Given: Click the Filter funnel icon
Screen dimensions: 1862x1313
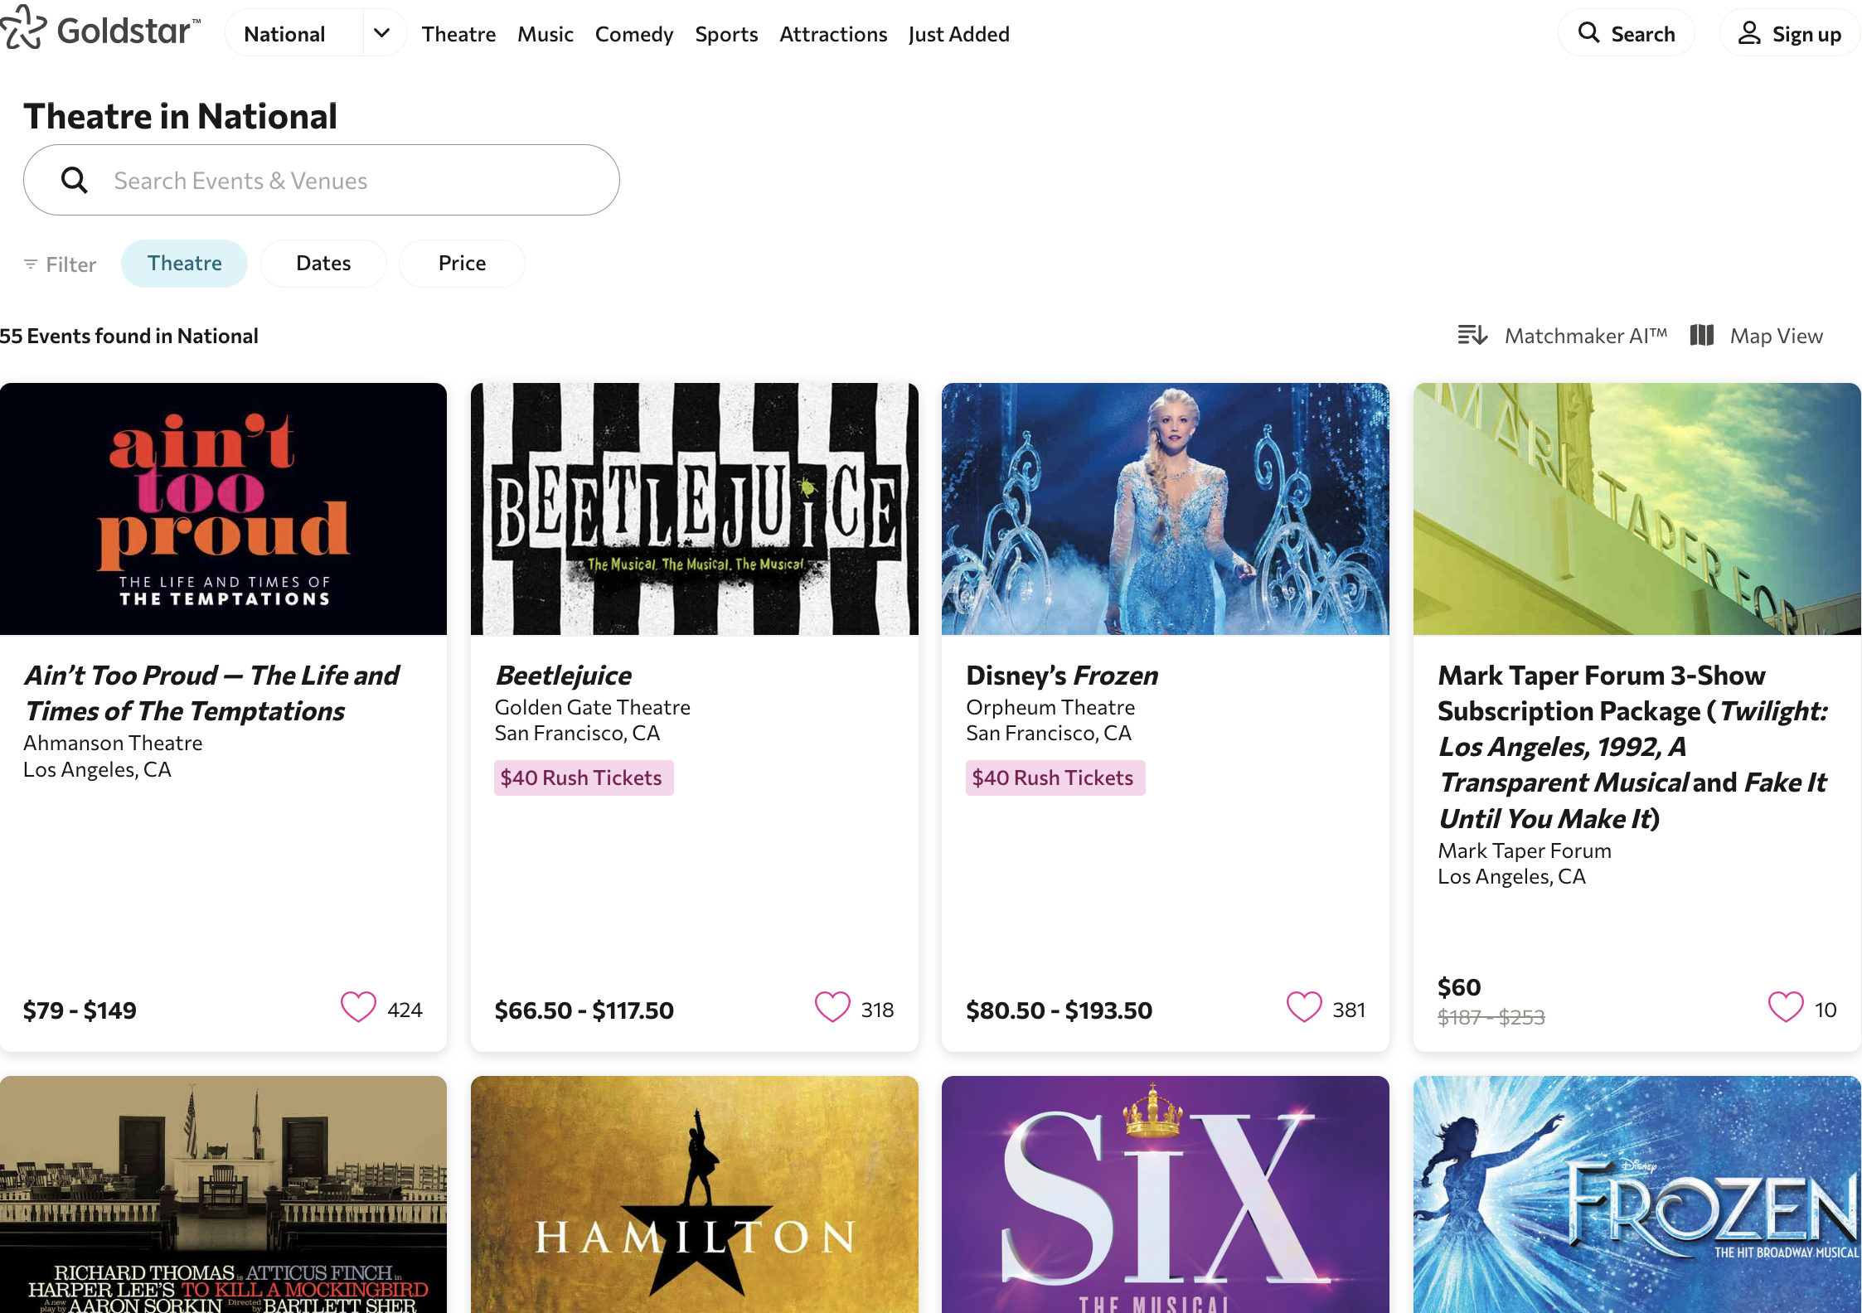Looking at the screenshot, I should [32, 263].
